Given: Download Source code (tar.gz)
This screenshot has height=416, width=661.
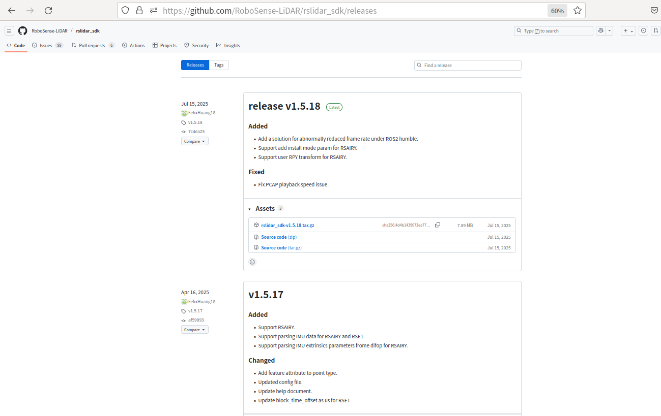Looking at the screenshot, I should tap(281, 248).
